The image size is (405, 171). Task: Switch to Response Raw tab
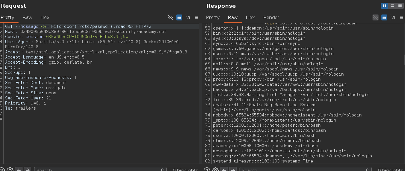(x=233, y=18)
